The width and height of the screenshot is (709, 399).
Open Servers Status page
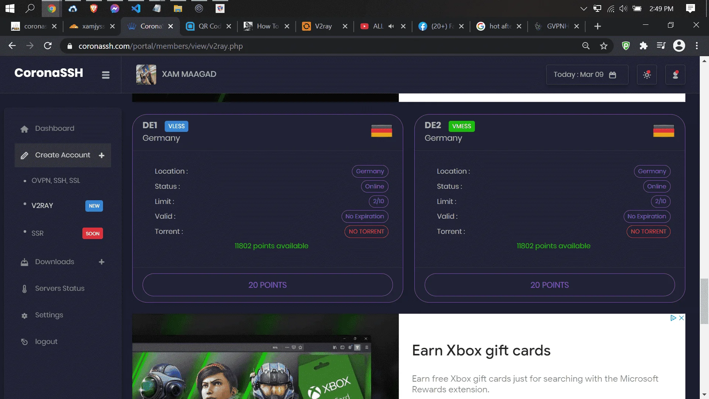60,288
